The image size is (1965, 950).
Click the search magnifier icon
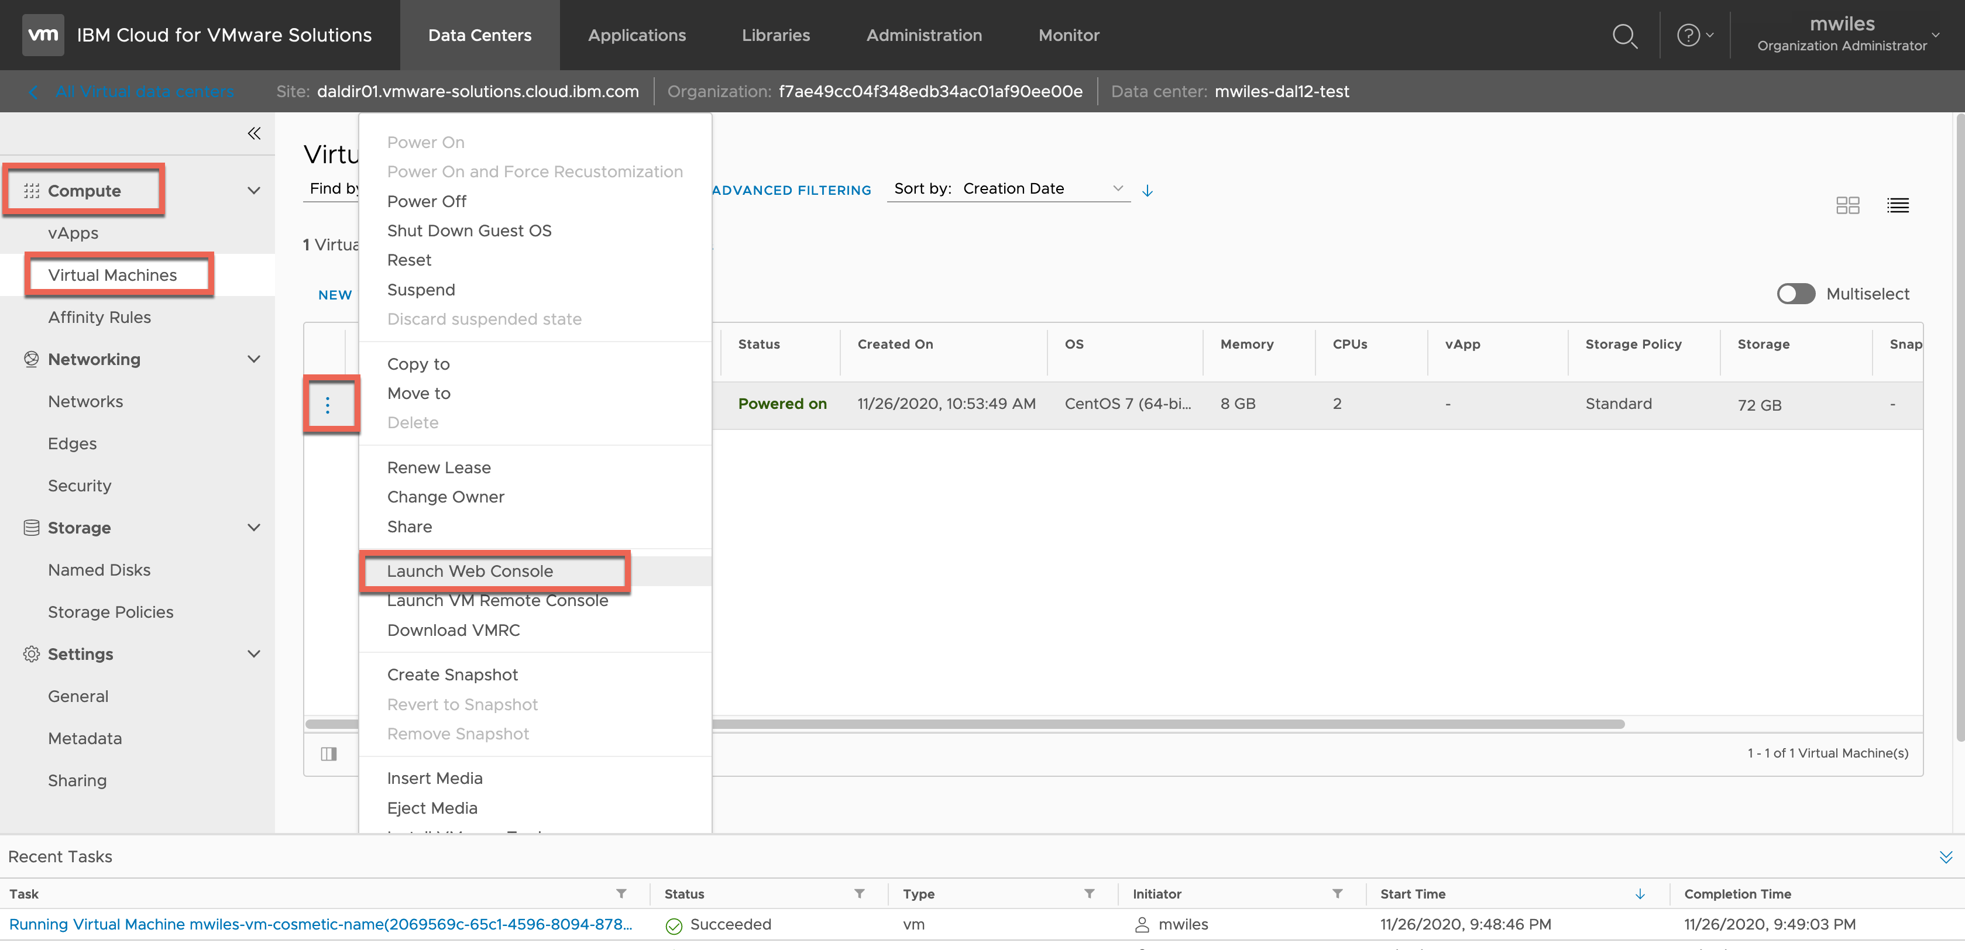(x=1624, y=36)
